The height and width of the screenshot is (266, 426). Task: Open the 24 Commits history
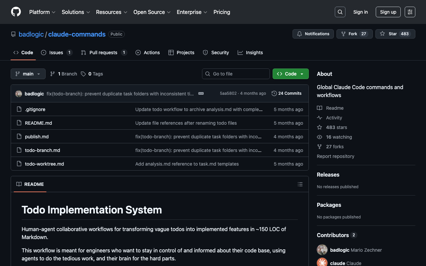click(287, 93)
